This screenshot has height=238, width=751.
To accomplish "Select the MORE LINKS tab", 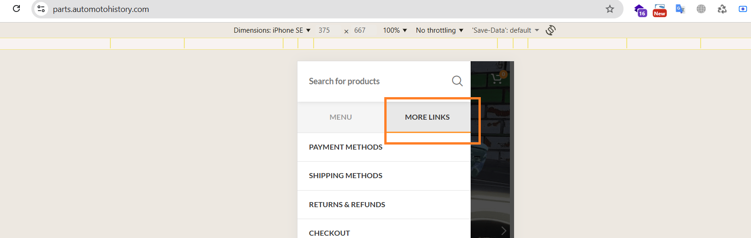I will (427, 117).
